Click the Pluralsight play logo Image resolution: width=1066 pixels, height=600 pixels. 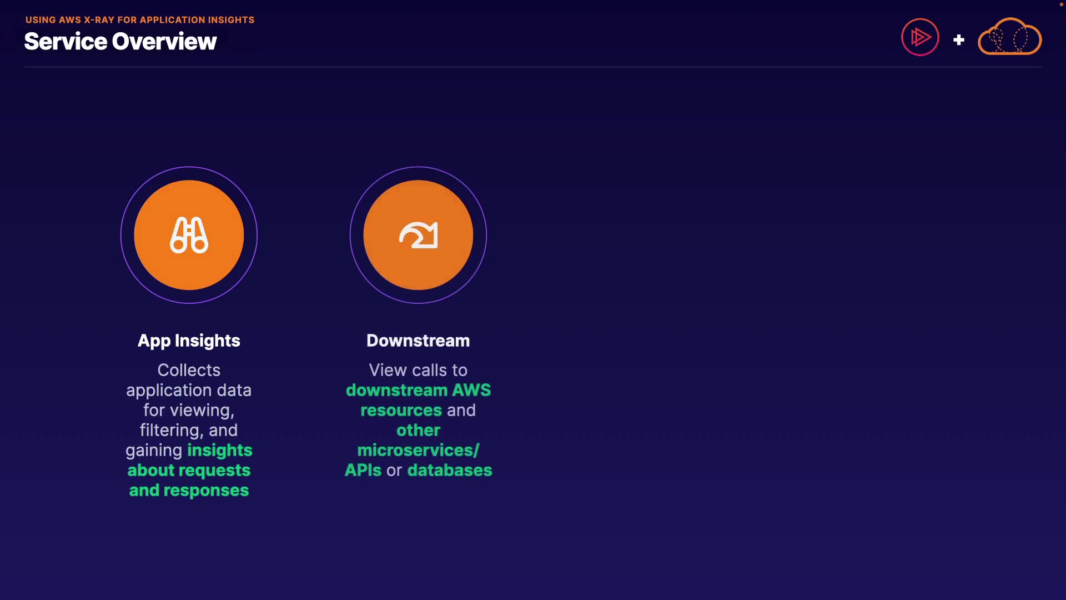point(920,37)
